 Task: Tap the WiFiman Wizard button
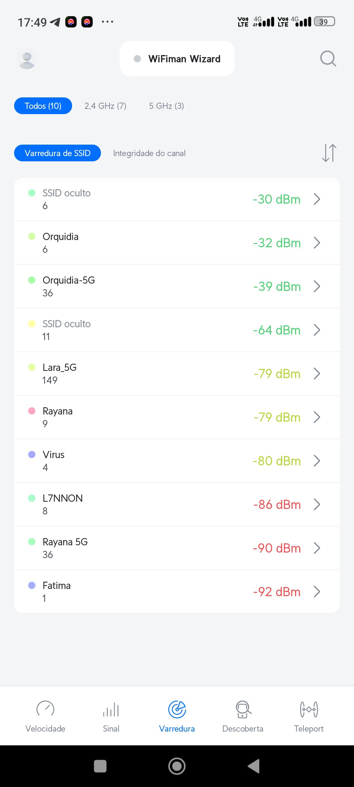click(177, 59)
